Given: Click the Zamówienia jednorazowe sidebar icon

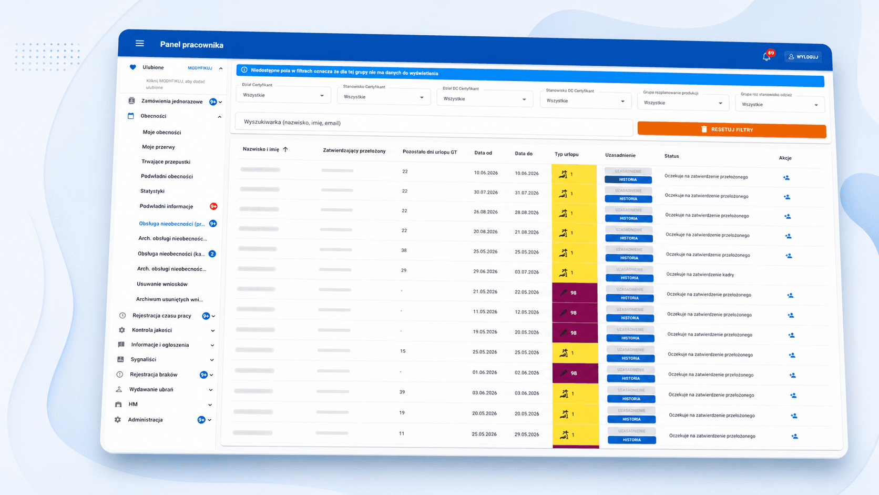Looking at the screenshot, I should 131,100.
